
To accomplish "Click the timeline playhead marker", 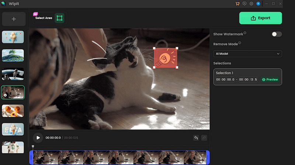I will tap(33, 146).
